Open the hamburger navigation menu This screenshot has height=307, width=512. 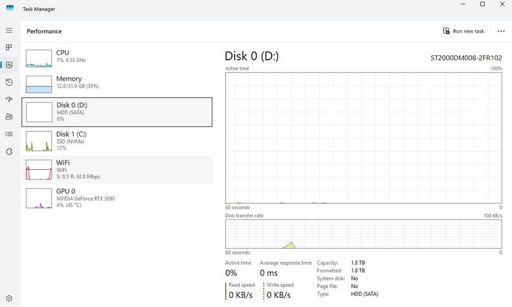click(x=9, y=30)
